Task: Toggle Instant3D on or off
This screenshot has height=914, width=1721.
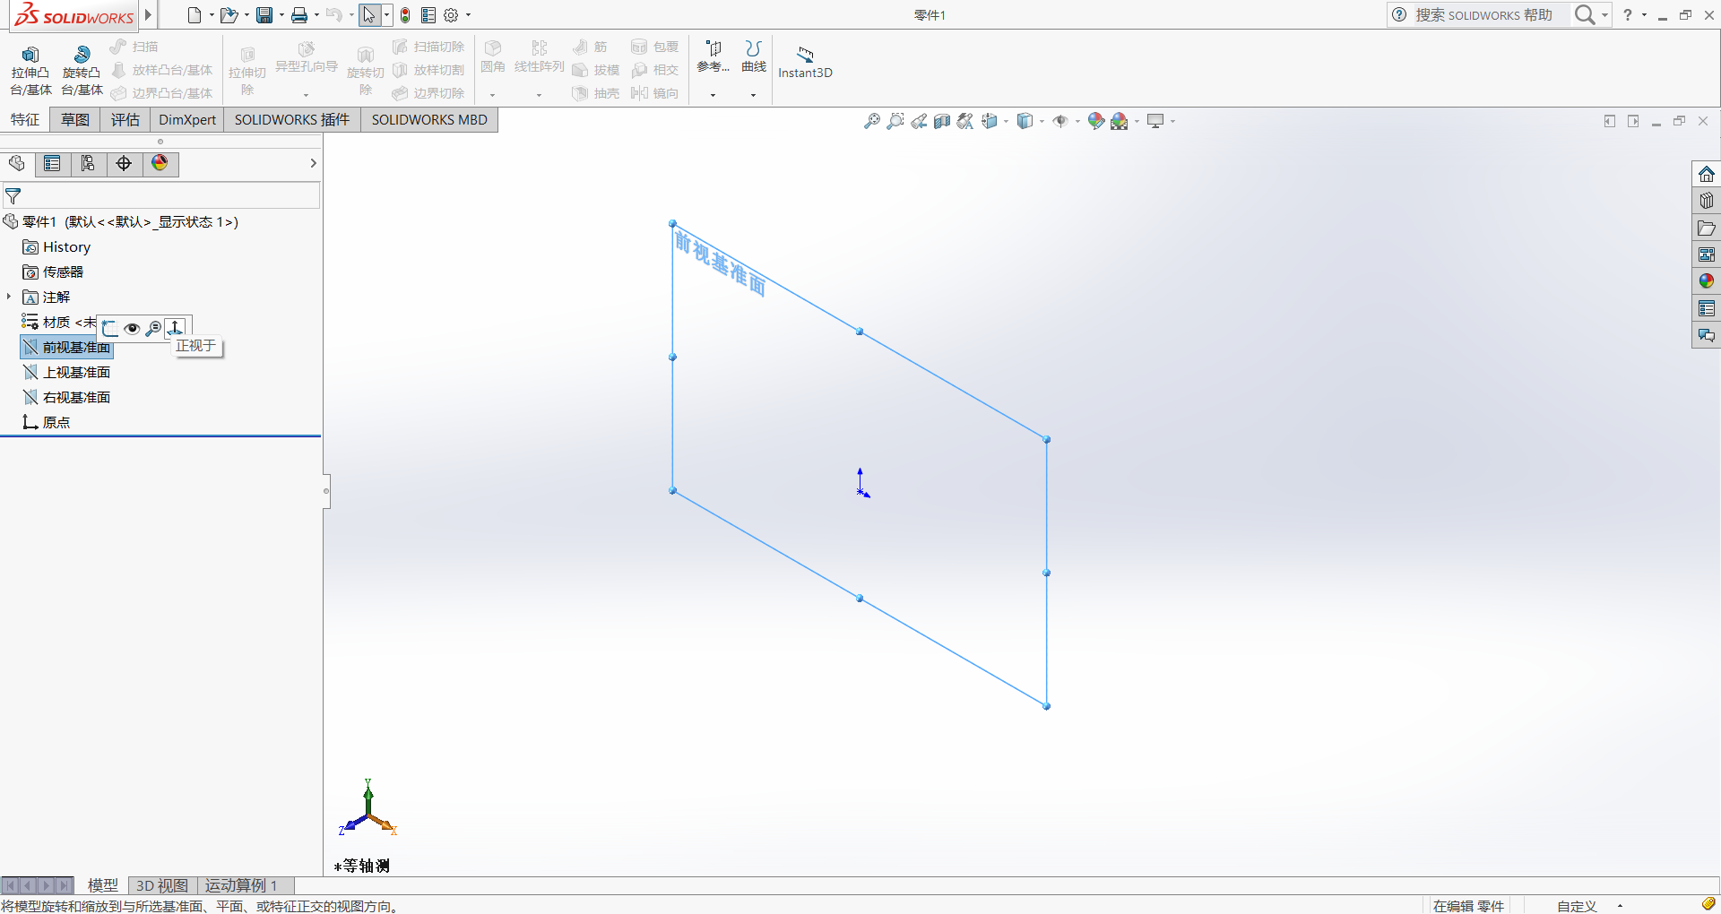Action: tap(805, 61)
